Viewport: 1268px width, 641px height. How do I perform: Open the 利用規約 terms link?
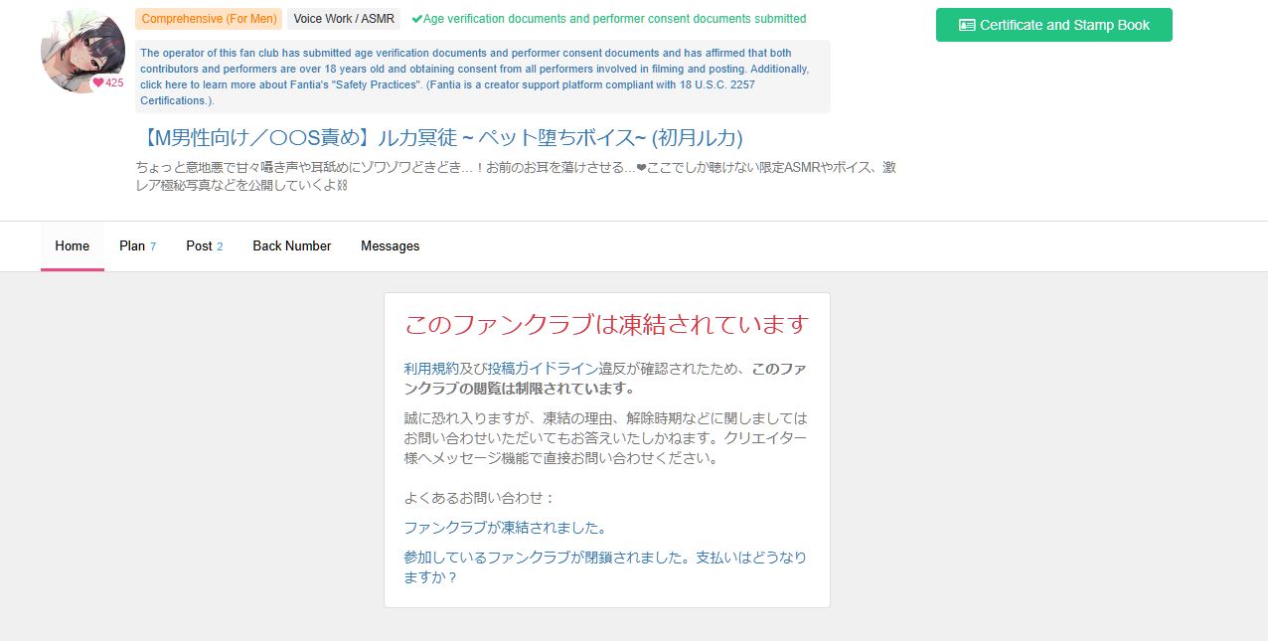pyautogui.click(x=431, y=369)
